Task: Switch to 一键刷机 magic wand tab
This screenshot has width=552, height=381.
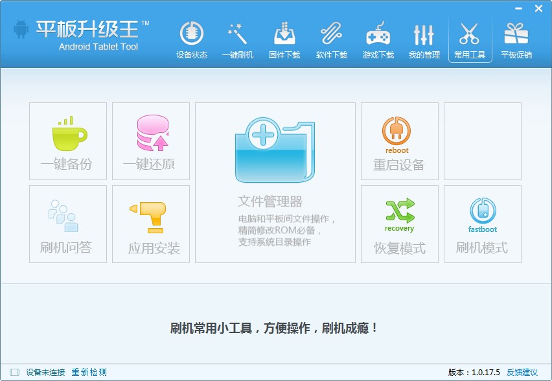Action: pos(238,40)
